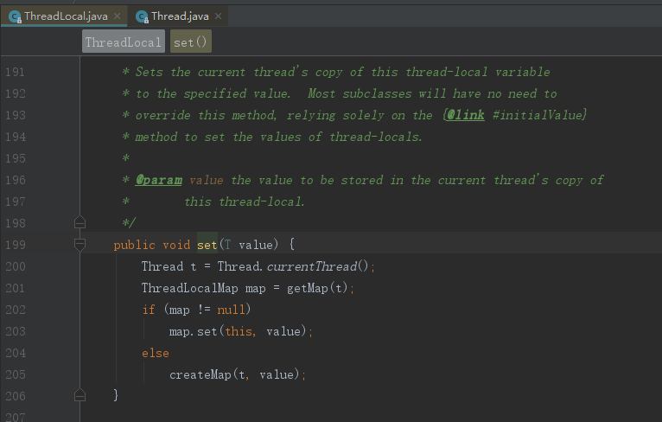Viewport: 662px width, 422px height.
Task: Click 'this' keyword on line 203
Action: click(239, 331)
